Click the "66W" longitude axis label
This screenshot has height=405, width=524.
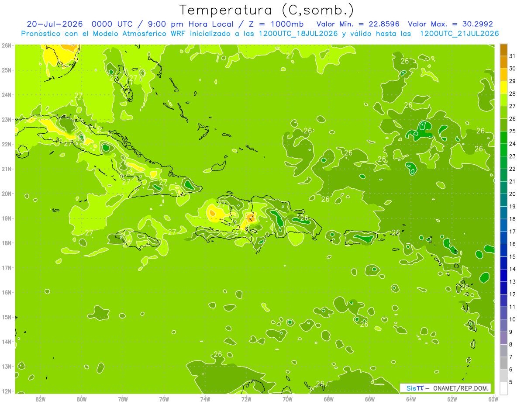[370, 398]
